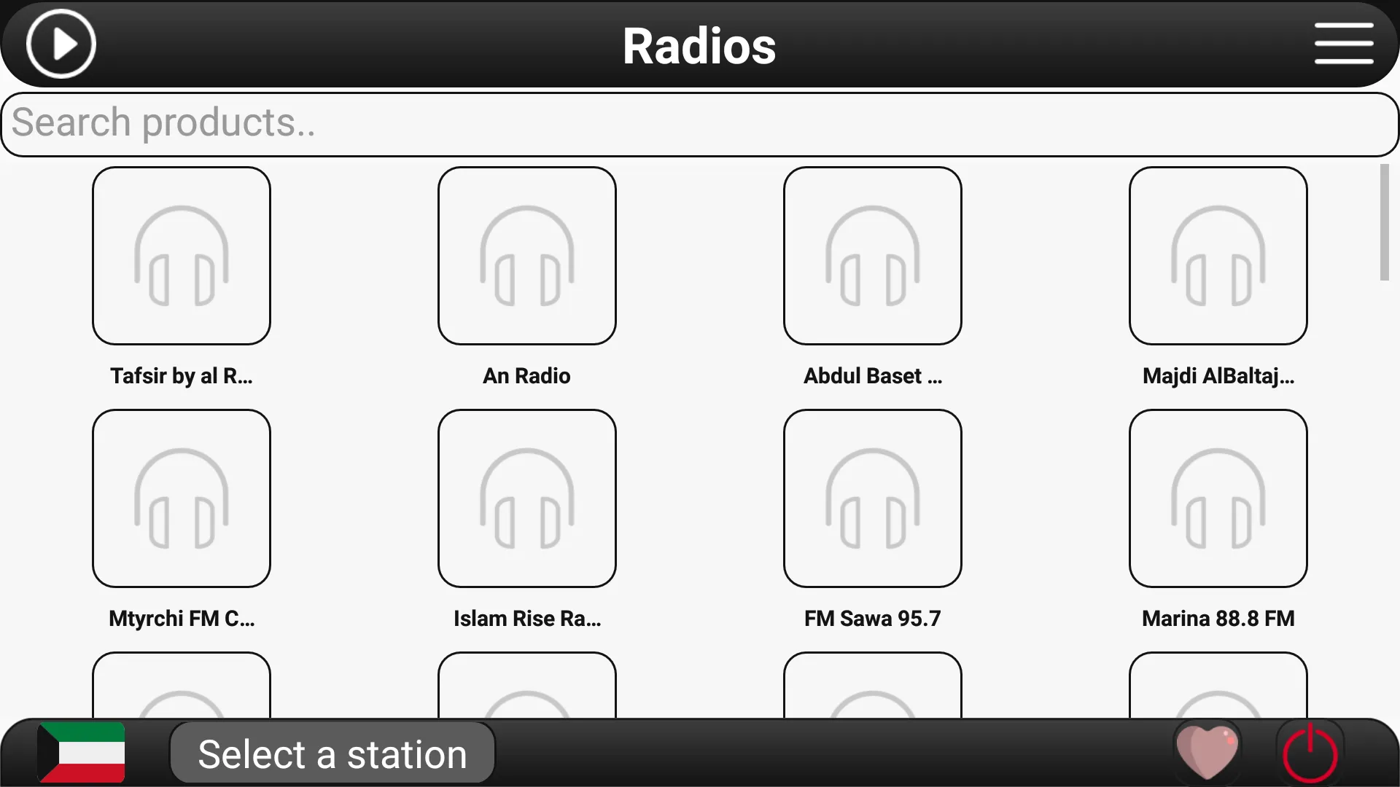The height and width of the screenshot is (787, 1400).
Task: Select the Abdul Baset station icon
Action: (x=872, y=256)
